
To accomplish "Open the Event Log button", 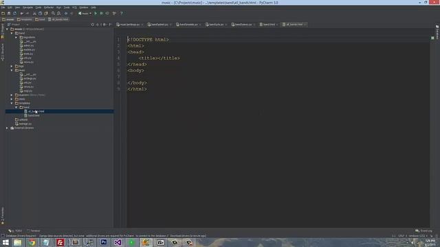I will [x=423, y=231].
